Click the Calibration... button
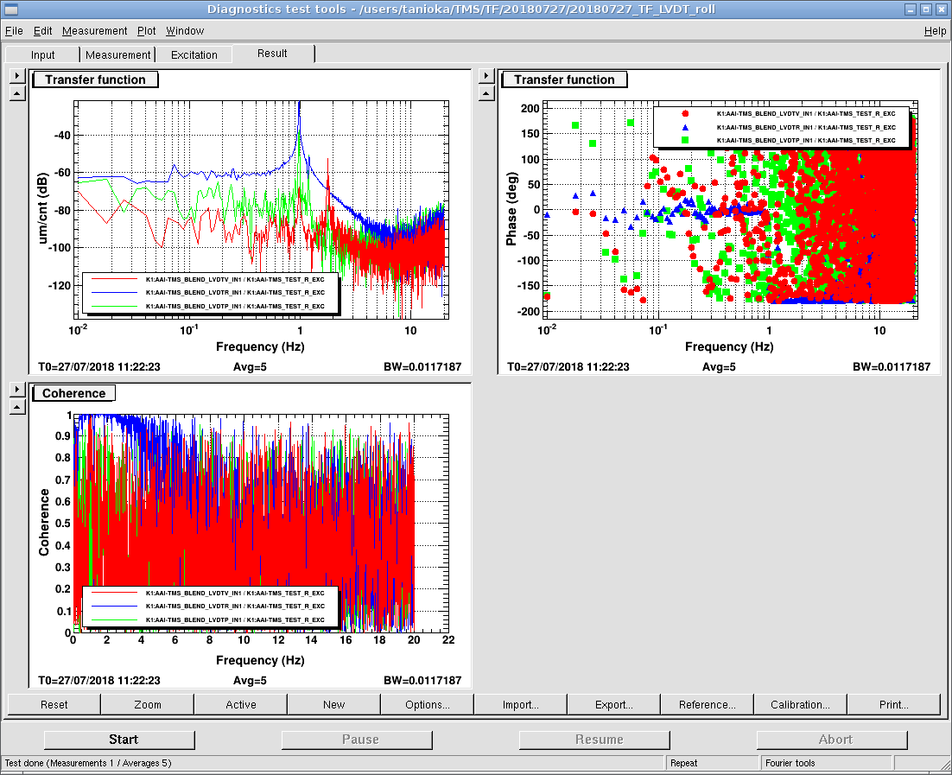This screenshot has width=952, height=775. point(800,704)
